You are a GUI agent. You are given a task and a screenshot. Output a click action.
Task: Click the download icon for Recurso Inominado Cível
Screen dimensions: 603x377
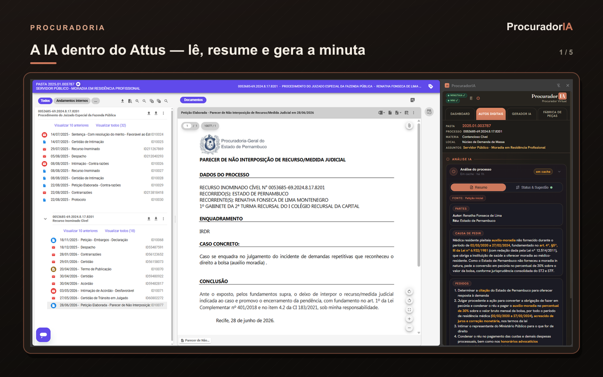[x=156, y=219]
